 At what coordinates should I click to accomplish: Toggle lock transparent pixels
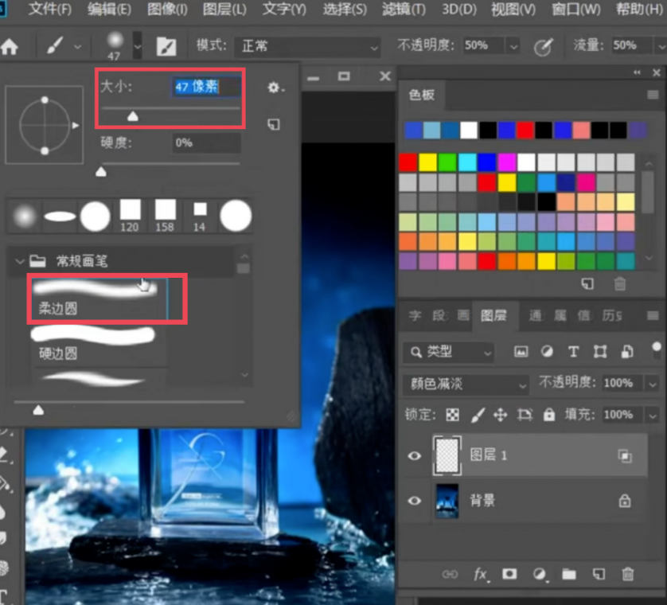pyautogui.click(x=452, y=415)
